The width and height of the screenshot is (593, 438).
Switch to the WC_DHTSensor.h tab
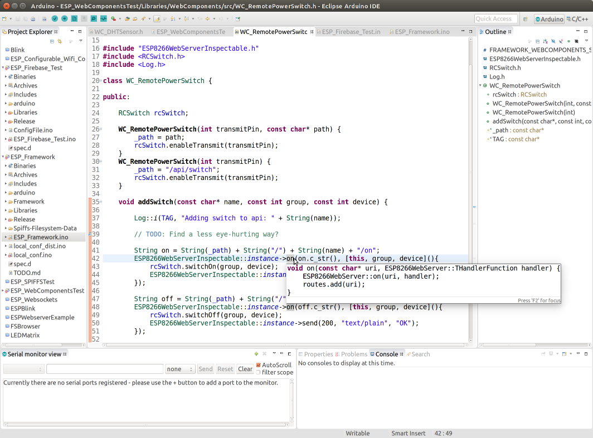click(x=116, y=32)
